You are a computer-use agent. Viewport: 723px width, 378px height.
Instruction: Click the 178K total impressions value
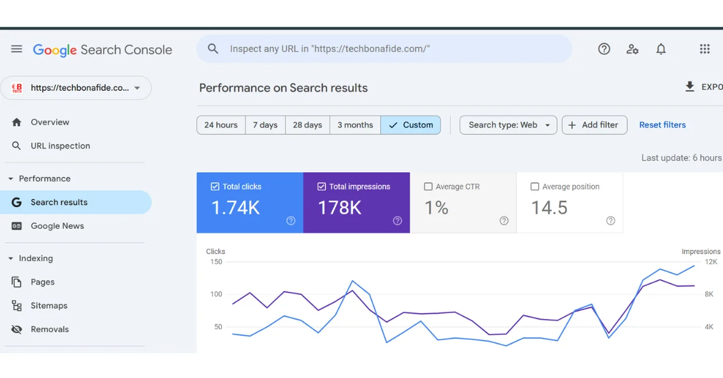[340, 208]
